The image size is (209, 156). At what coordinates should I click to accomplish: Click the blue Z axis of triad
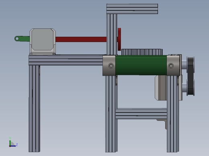click(13, 146)
